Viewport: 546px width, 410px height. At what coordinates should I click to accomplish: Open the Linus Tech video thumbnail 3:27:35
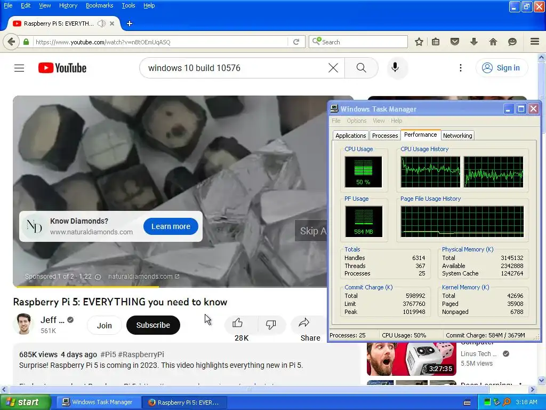point(411,359)
